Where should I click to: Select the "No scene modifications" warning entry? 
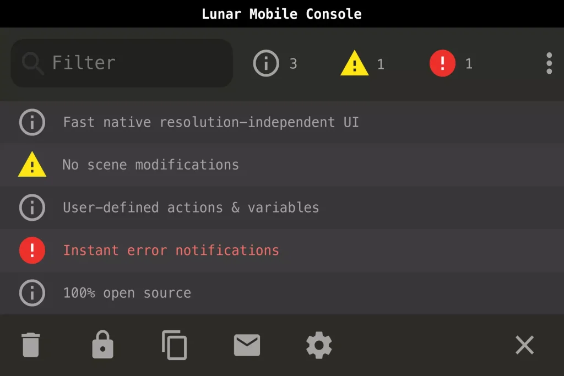pyautogui.click(x=150, y=165)
